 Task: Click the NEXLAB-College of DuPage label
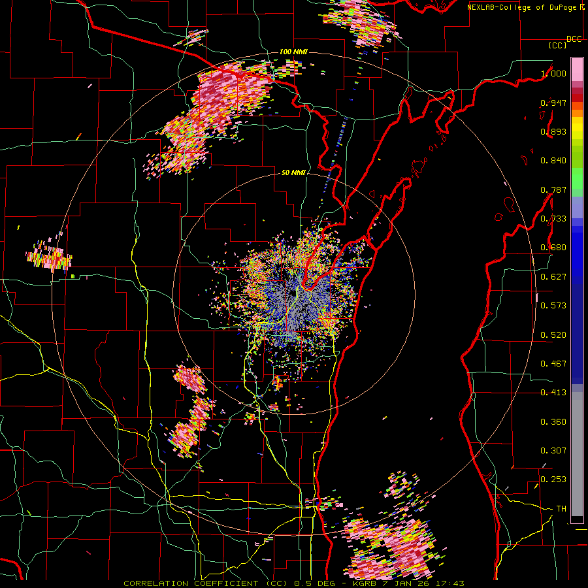pos(521,7)
